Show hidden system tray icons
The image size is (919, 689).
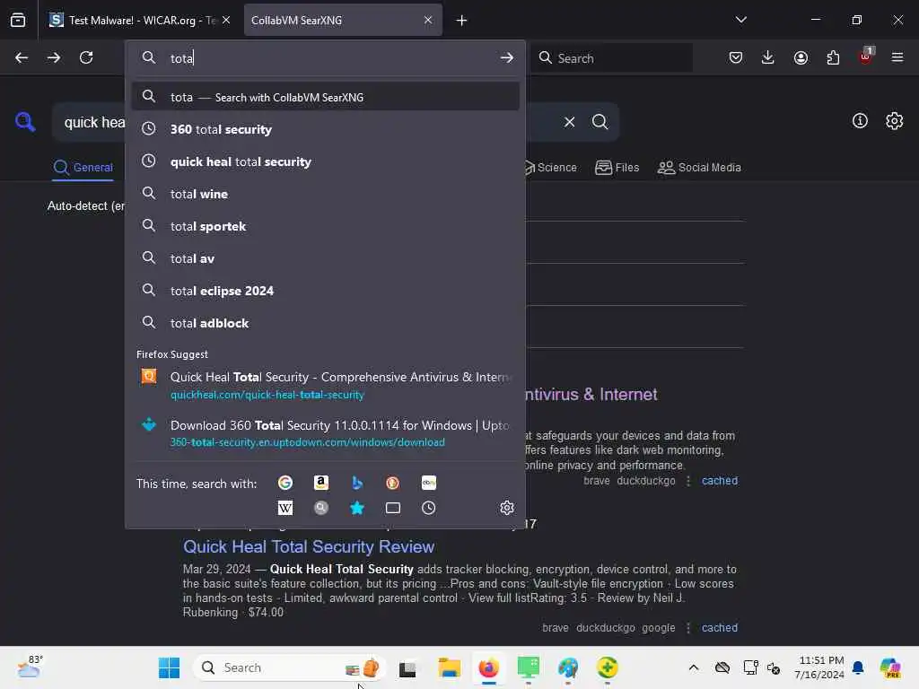coord(694,667)
